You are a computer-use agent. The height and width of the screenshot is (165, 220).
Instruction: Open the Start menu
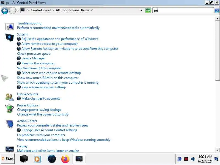pyautogui.click(x=8, y=159)
